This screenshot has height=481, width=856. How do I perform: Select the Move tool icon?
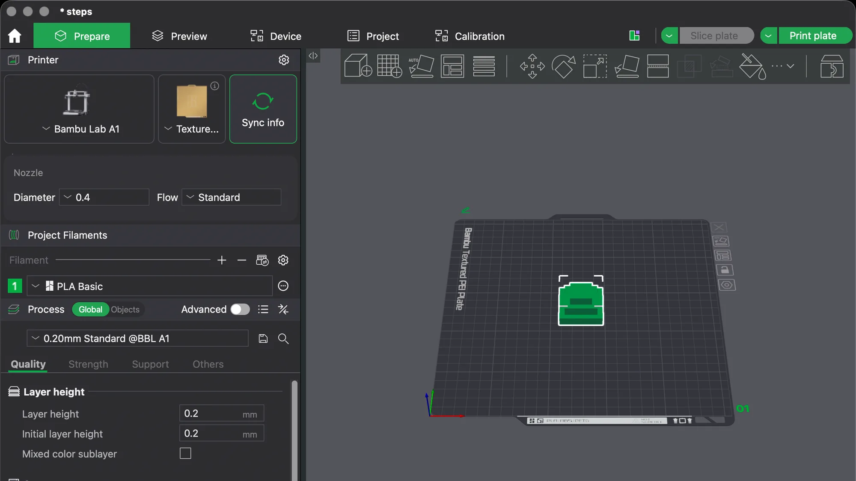click(532, 66)
